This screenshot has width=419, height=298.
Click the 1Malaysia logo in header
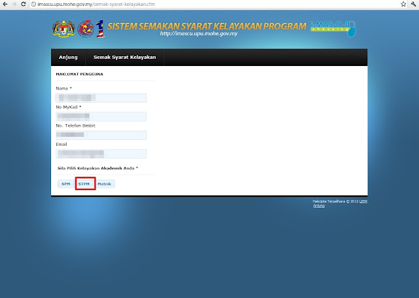[100, 29]
